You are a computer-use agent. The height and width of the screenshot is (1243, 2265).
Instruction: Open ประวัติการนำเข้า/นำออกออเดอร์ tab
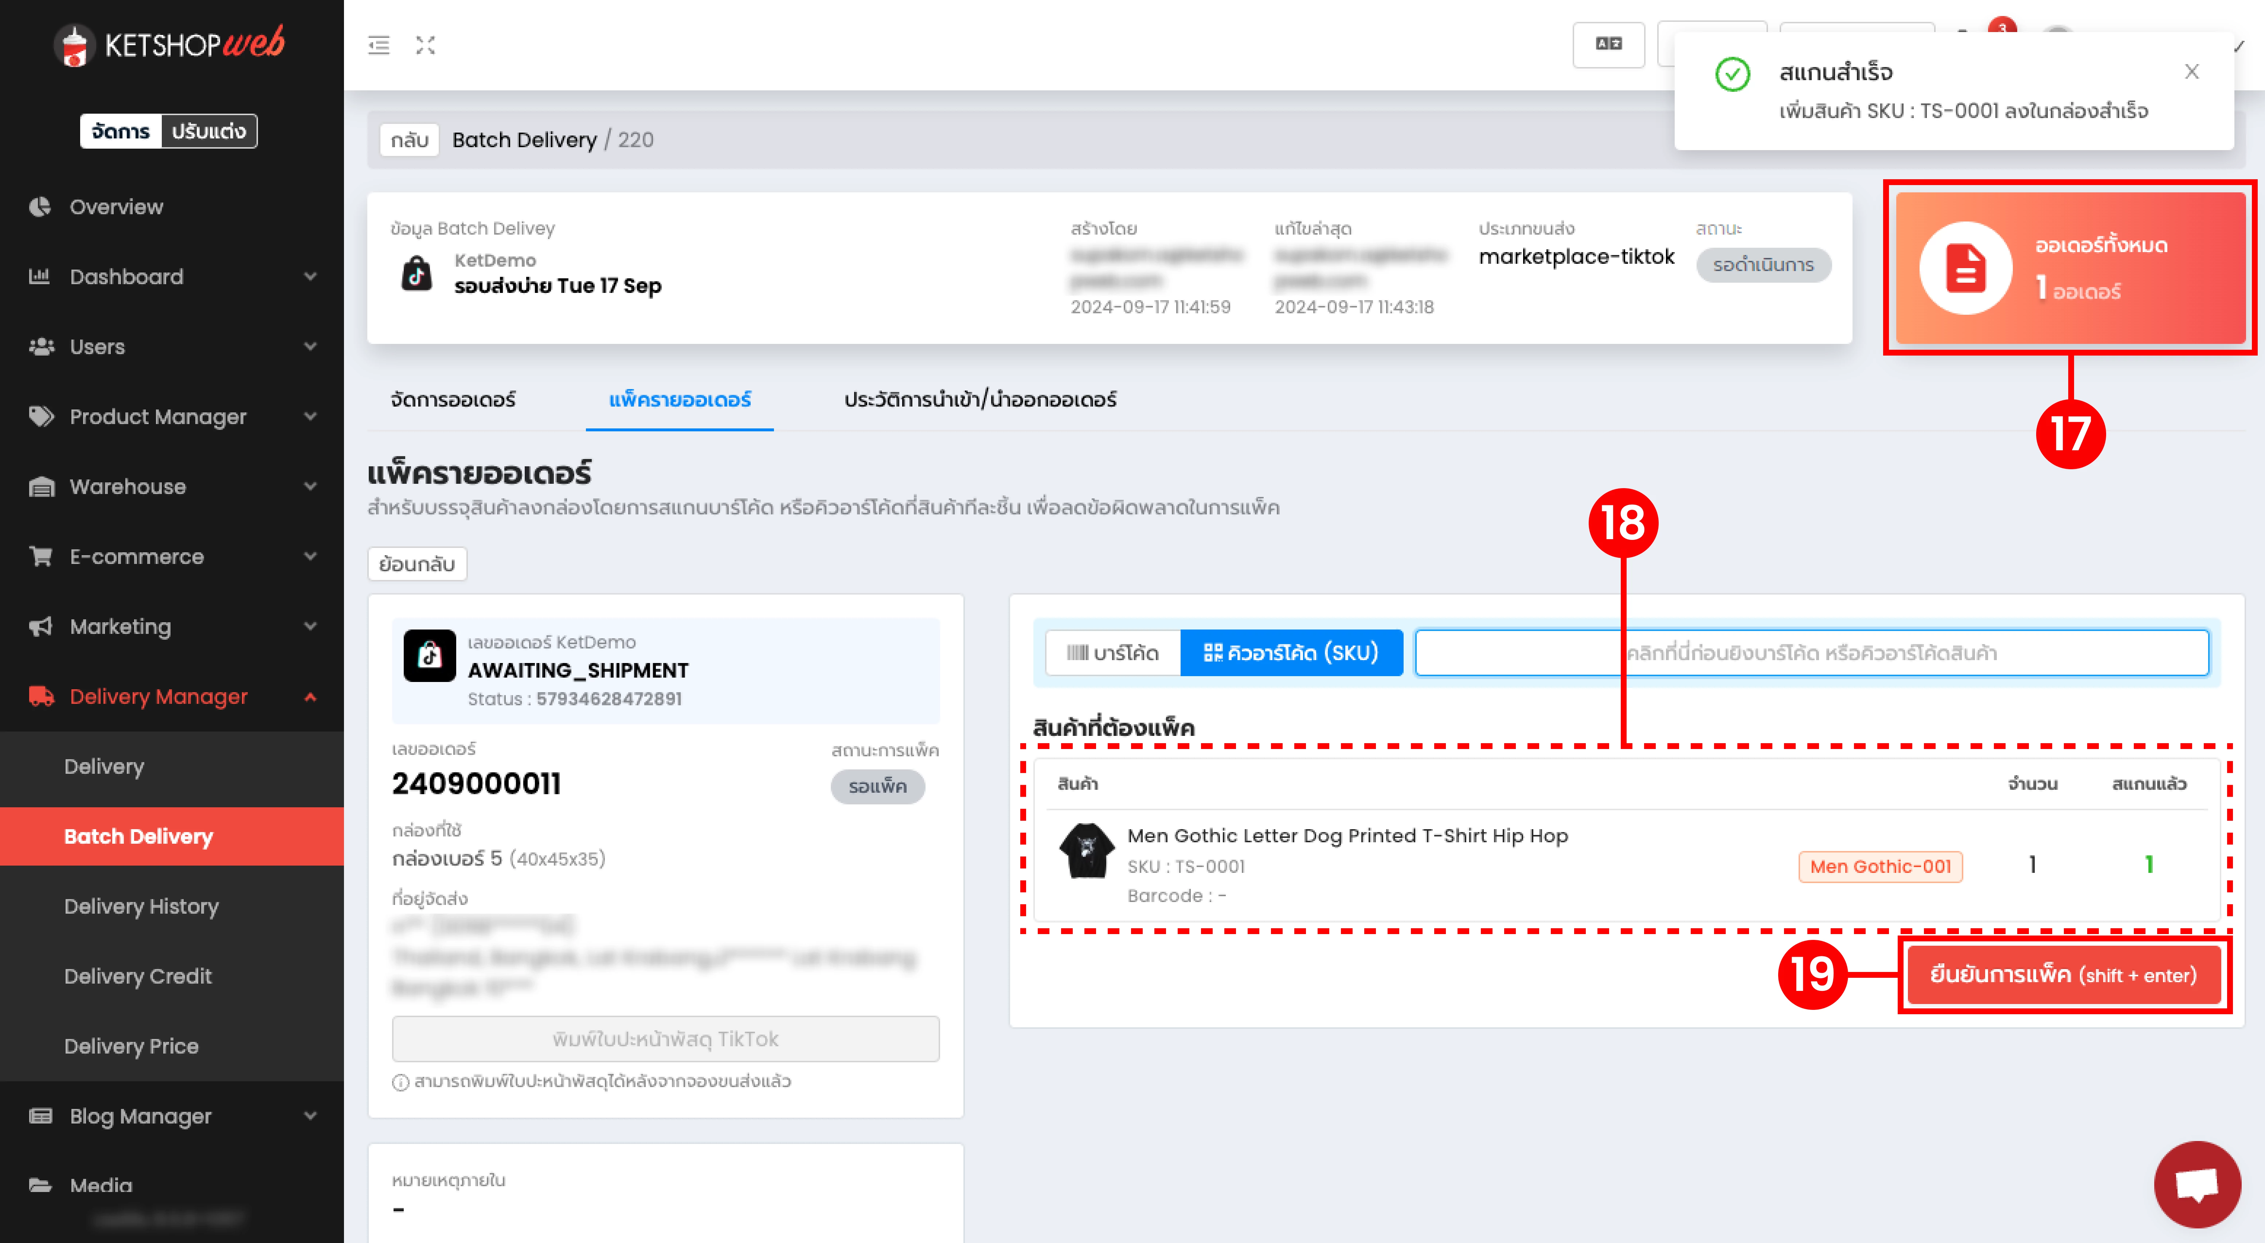(x=981, y=399)
